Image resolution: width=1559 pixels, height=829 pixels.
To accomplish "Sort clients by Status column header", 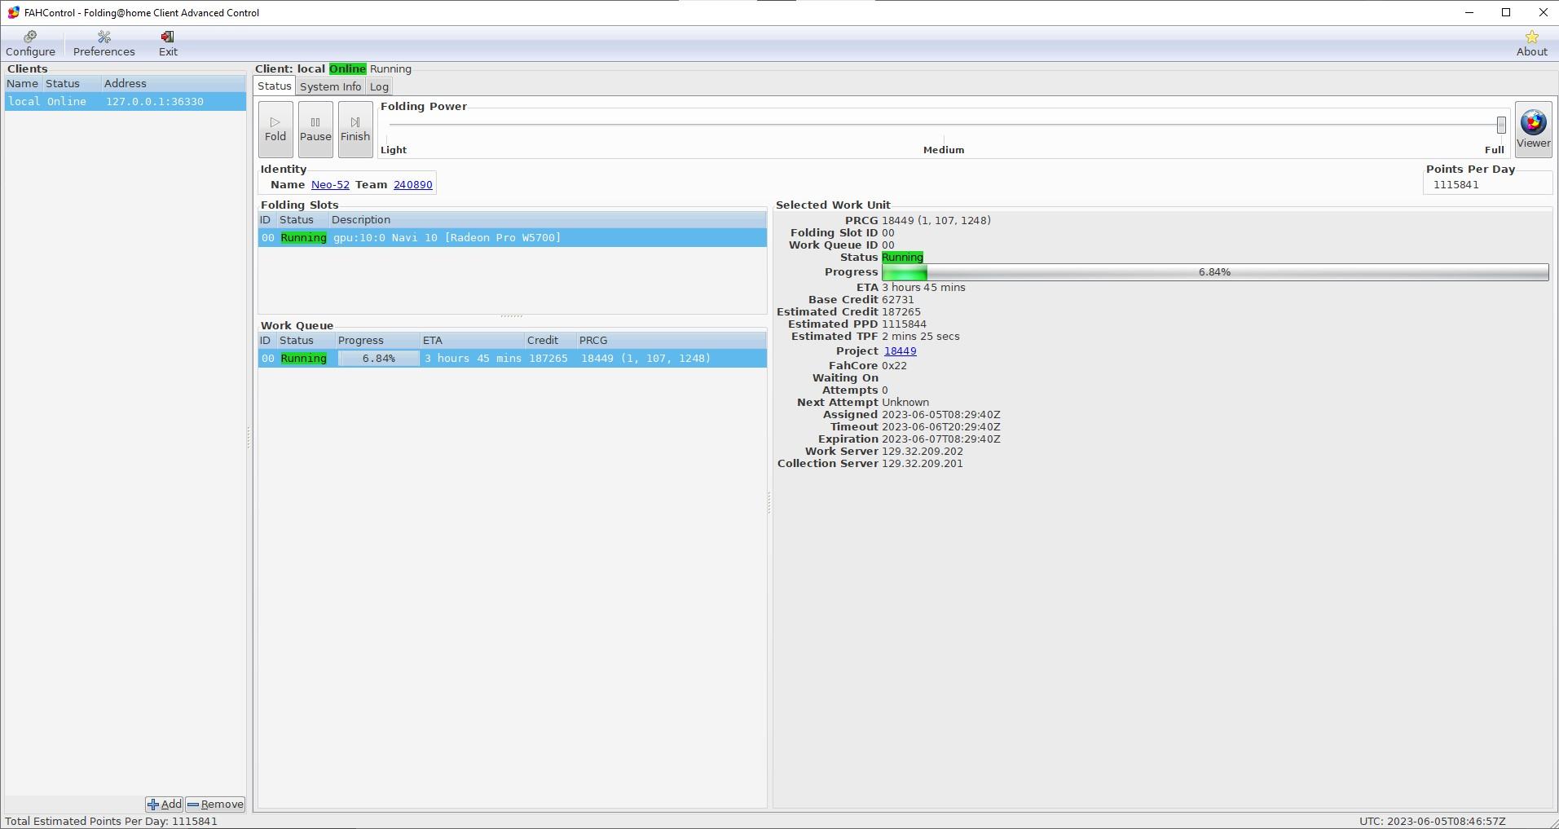I will [x=72, y=84].
